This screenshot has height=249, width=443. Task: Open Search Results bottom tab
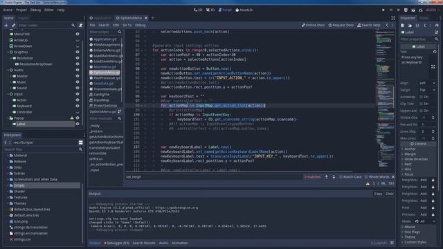click(144, 243)
